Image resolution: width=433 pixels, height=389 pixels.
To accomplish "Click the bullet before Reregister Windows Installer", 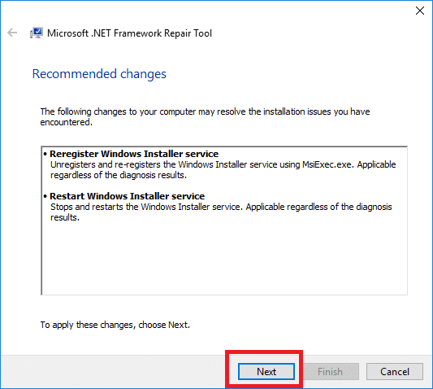I will (x=45, y=154).
